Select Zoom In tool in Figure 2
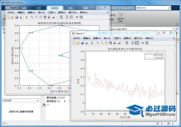This screenshot has width=181, height=127. [x=98, y=43]
